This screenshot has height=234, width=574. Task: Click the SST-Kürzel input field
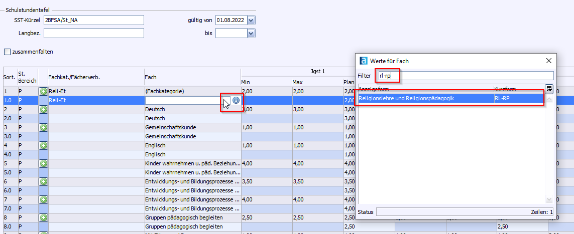93,20
